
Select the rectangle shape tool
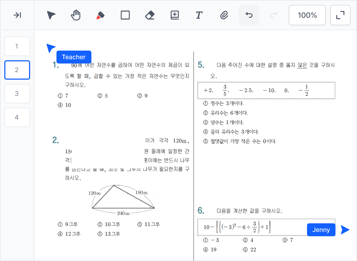(125, 15)
